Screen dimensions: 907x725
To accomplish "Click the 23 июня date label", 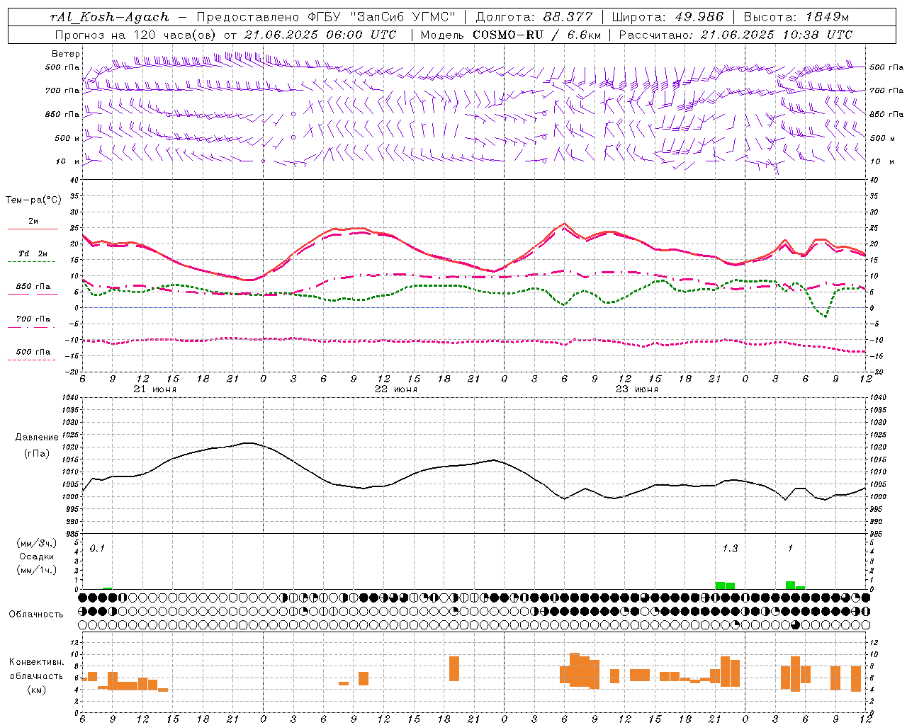I will (637, 389).
